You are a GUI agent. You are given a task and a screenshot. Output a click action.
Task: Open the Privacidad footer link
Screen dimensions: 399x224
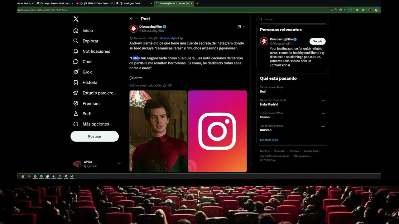tap(280, 151)
